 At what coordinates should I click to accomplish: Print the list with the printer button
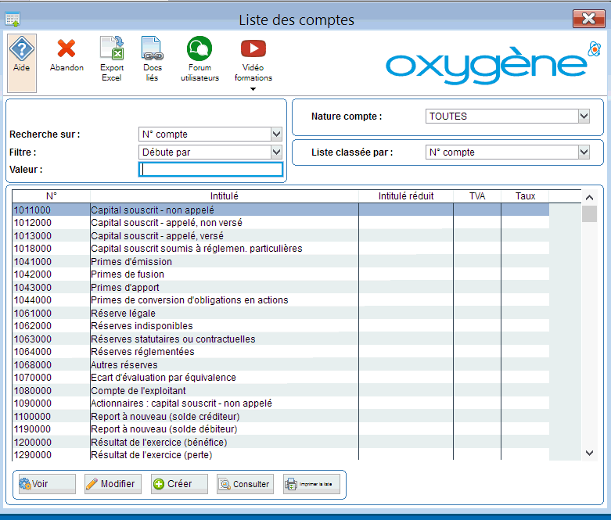(311, 484)
